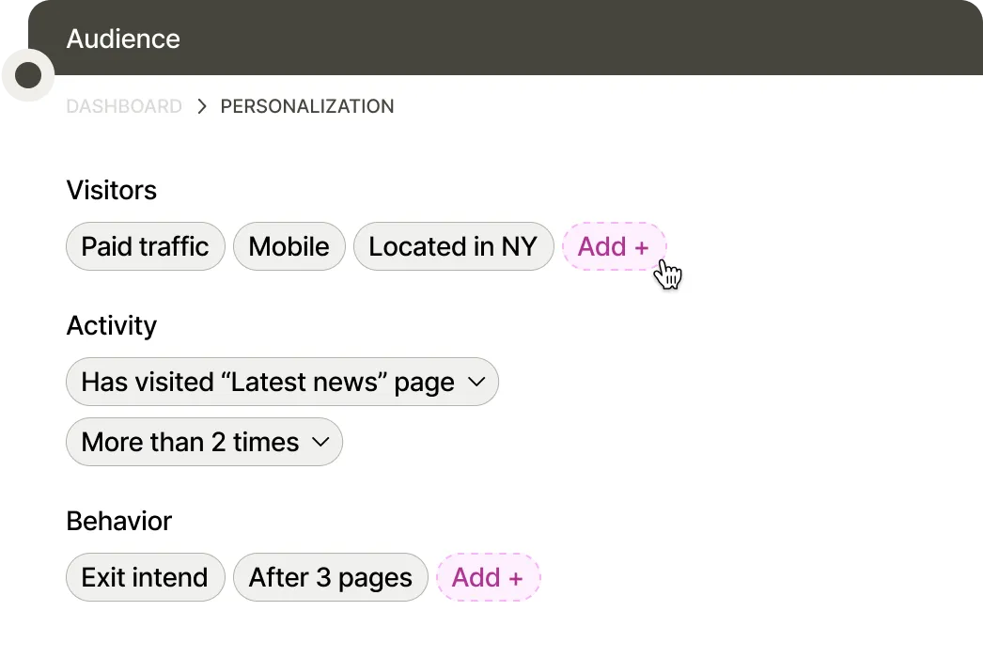Add a new Visitors condition
This screenshot has width=983, height=658.
(x=613, y=246)
